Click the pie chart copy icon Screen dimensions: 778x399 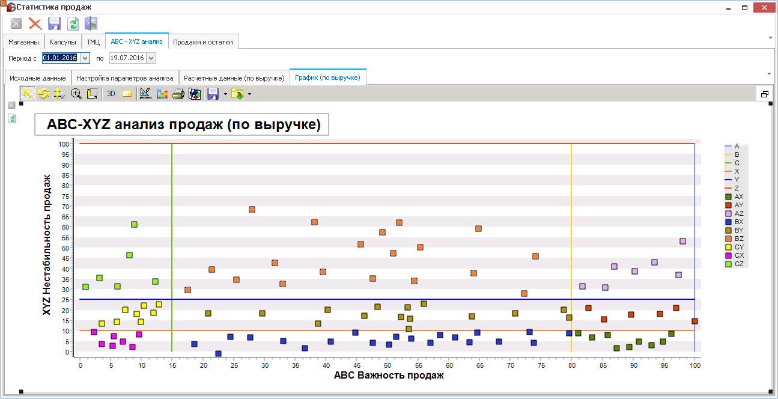(194, 94)
